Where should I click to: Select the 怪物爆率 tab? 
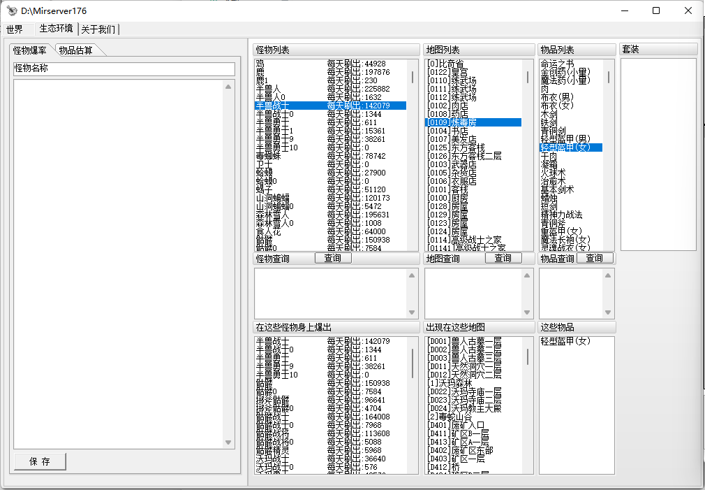click(30, 50)
